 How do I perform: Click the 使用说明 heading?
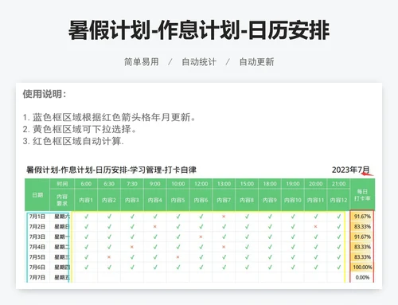44,94
